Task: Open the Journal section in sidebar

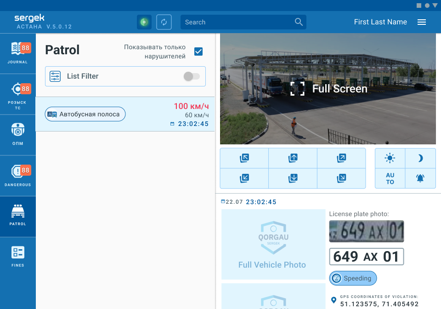Action: [17, 53]
